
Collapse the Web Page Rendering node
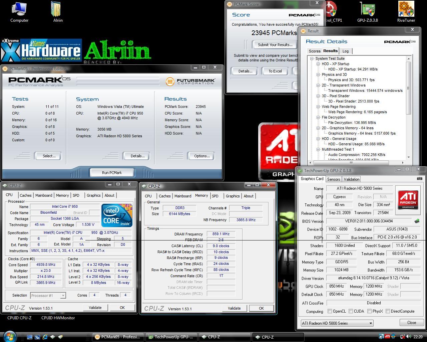pos(318,107)
